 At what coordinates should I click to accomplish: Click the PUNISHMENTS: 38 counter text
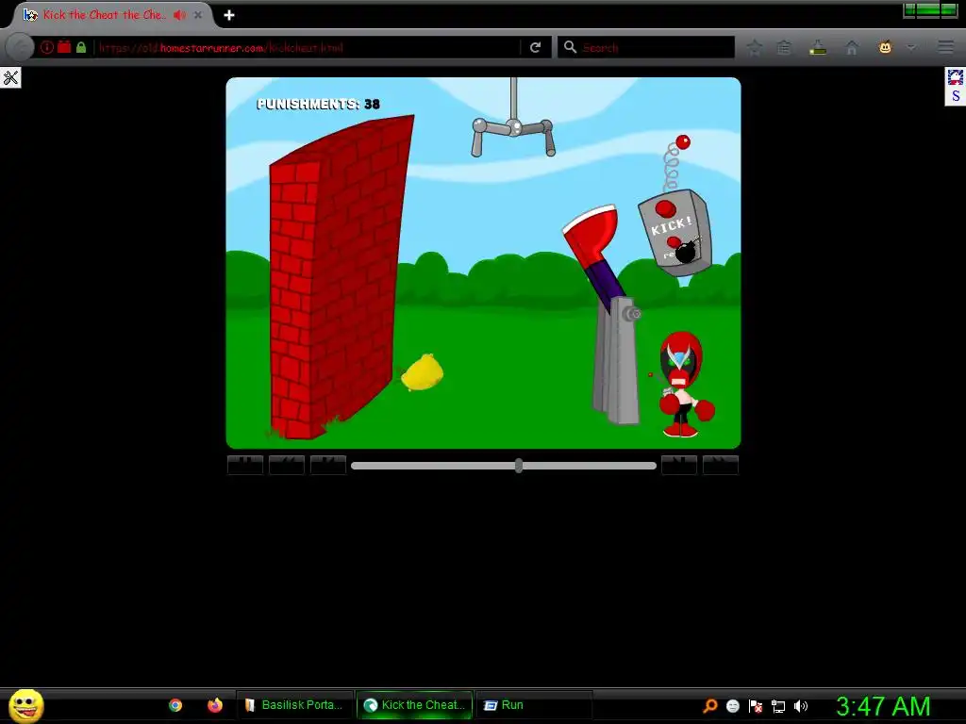[318, 104]
